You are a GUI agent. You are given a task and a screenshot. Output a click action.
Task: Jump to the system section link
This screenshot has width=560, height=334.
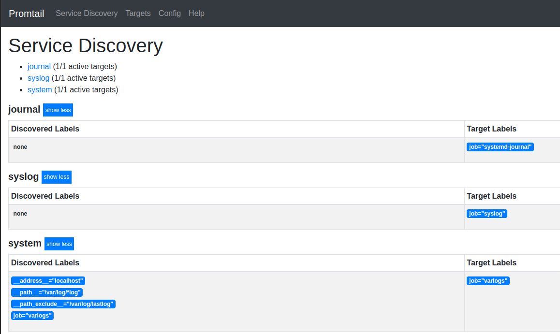point(40,89)
